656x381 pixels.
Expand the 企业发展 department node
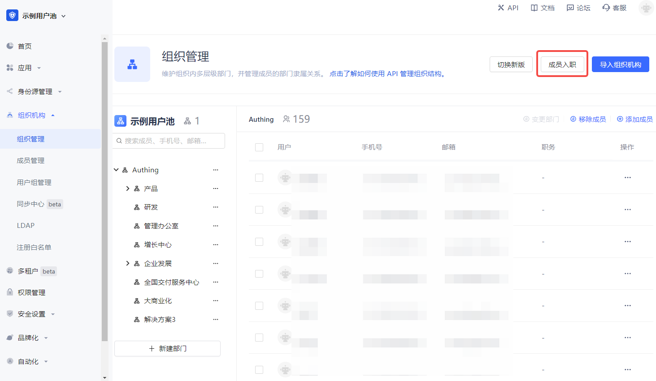[128, 263]
